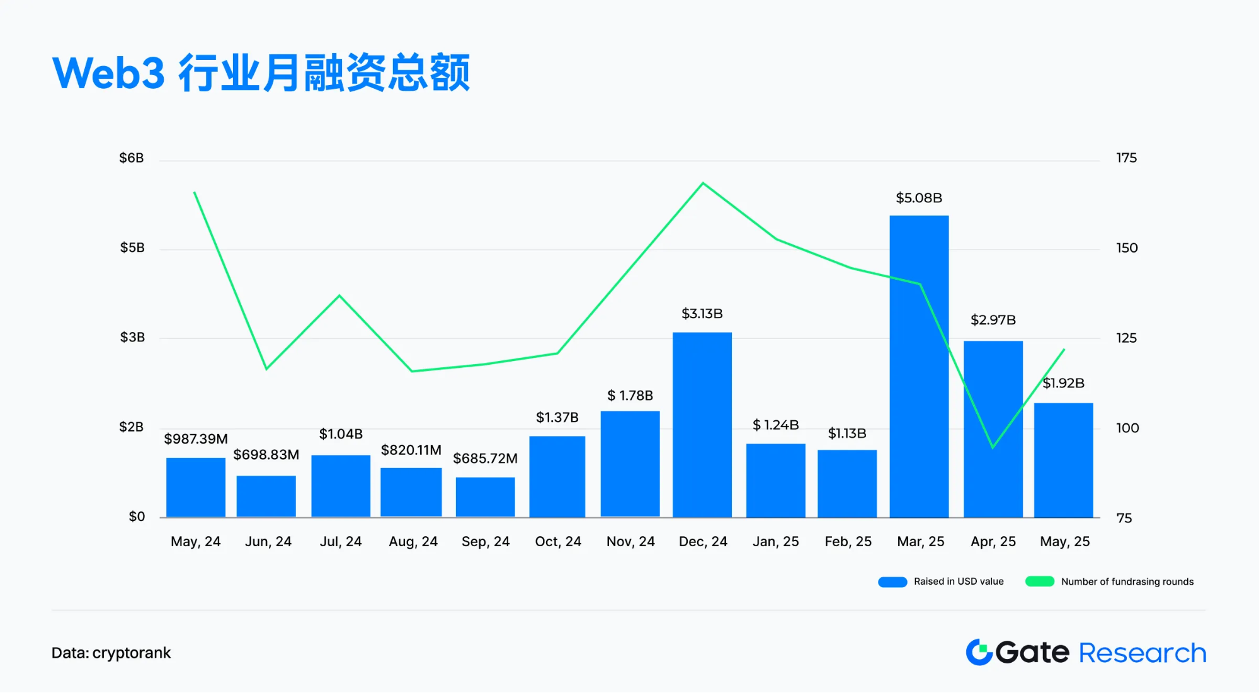Click the Gate circular brand icon
This screenshot has height=693, width=1259.
(x=980, y=653)
